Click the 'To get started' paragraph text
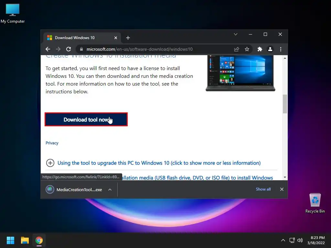The image size is (331, 248). click(x=119, y=80)
